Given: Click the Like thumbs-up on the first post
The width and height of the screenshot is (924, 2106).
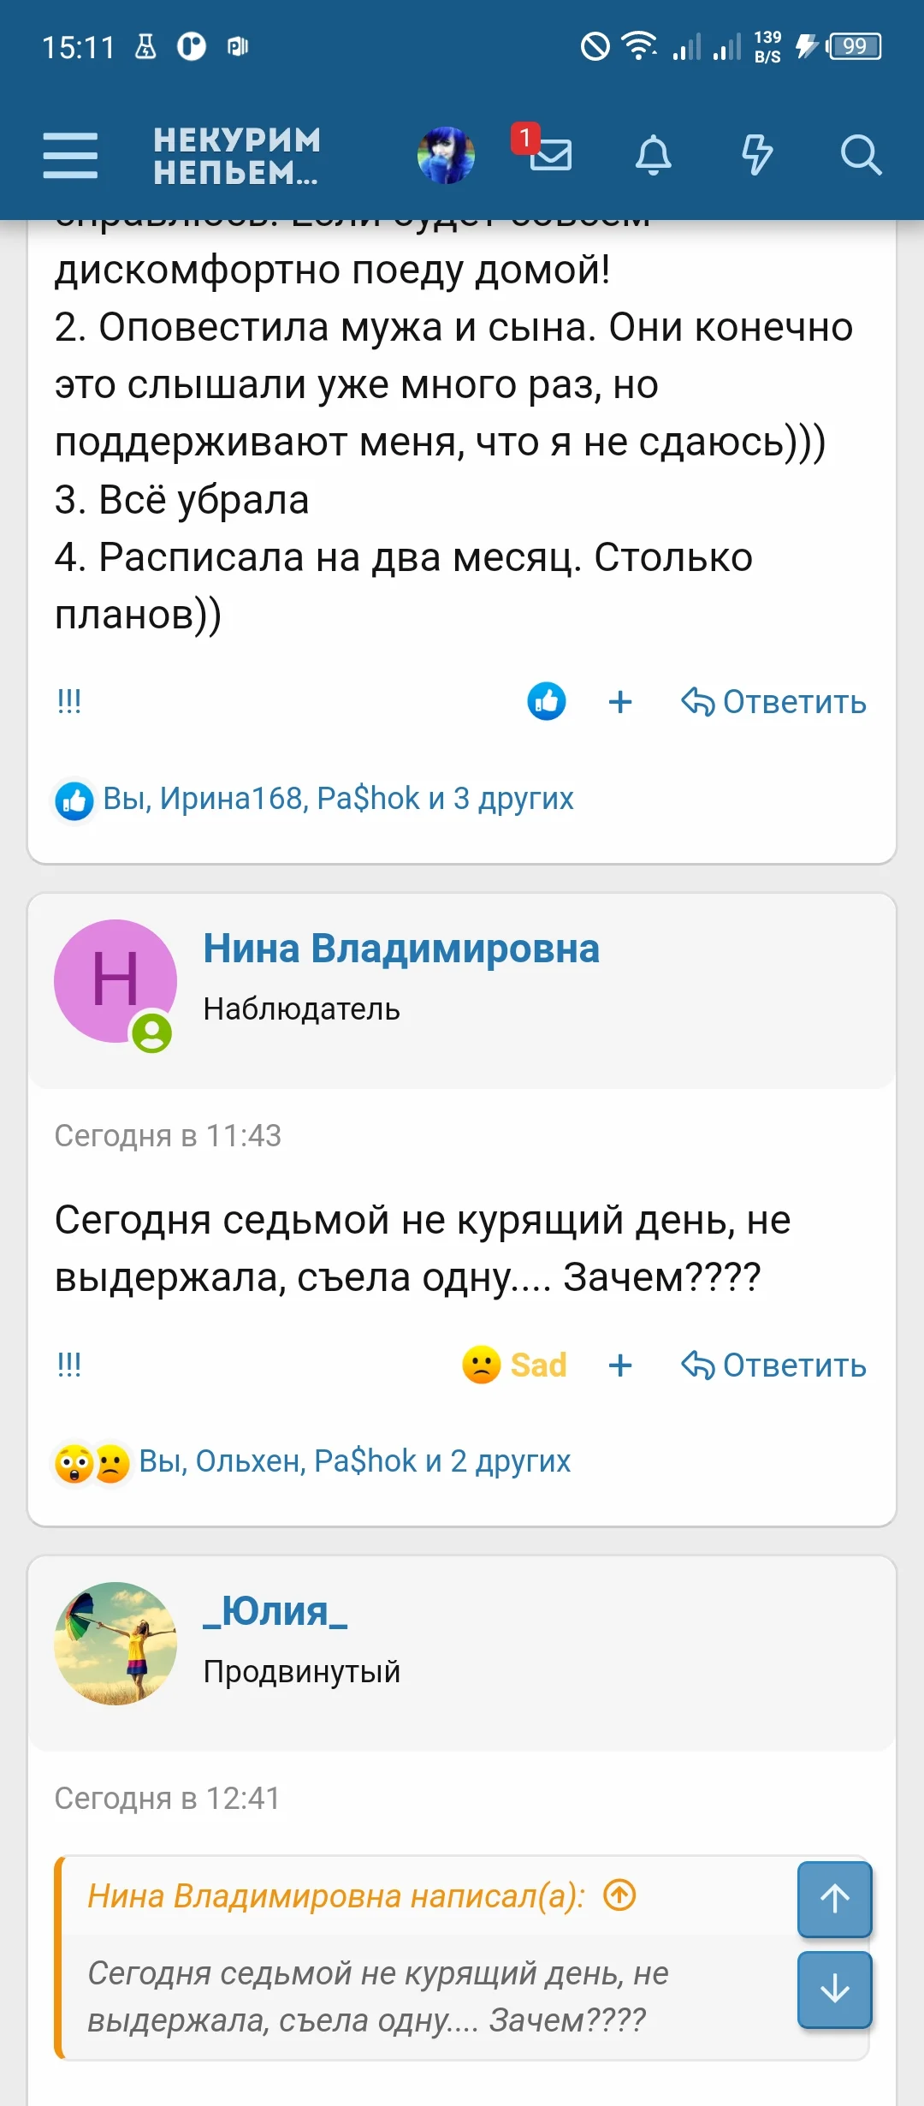Looking at the screenshot, I should (x=547, y=701).
